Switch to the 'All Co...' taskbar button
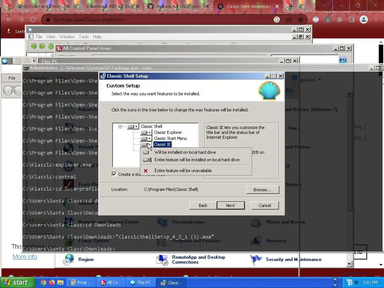Screen dimensions: 384x288 click(111, 282)
